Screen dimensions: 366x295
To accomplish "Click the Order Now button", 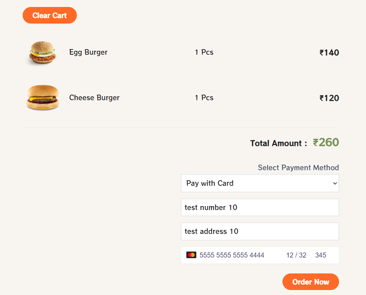I will [310, 282].
